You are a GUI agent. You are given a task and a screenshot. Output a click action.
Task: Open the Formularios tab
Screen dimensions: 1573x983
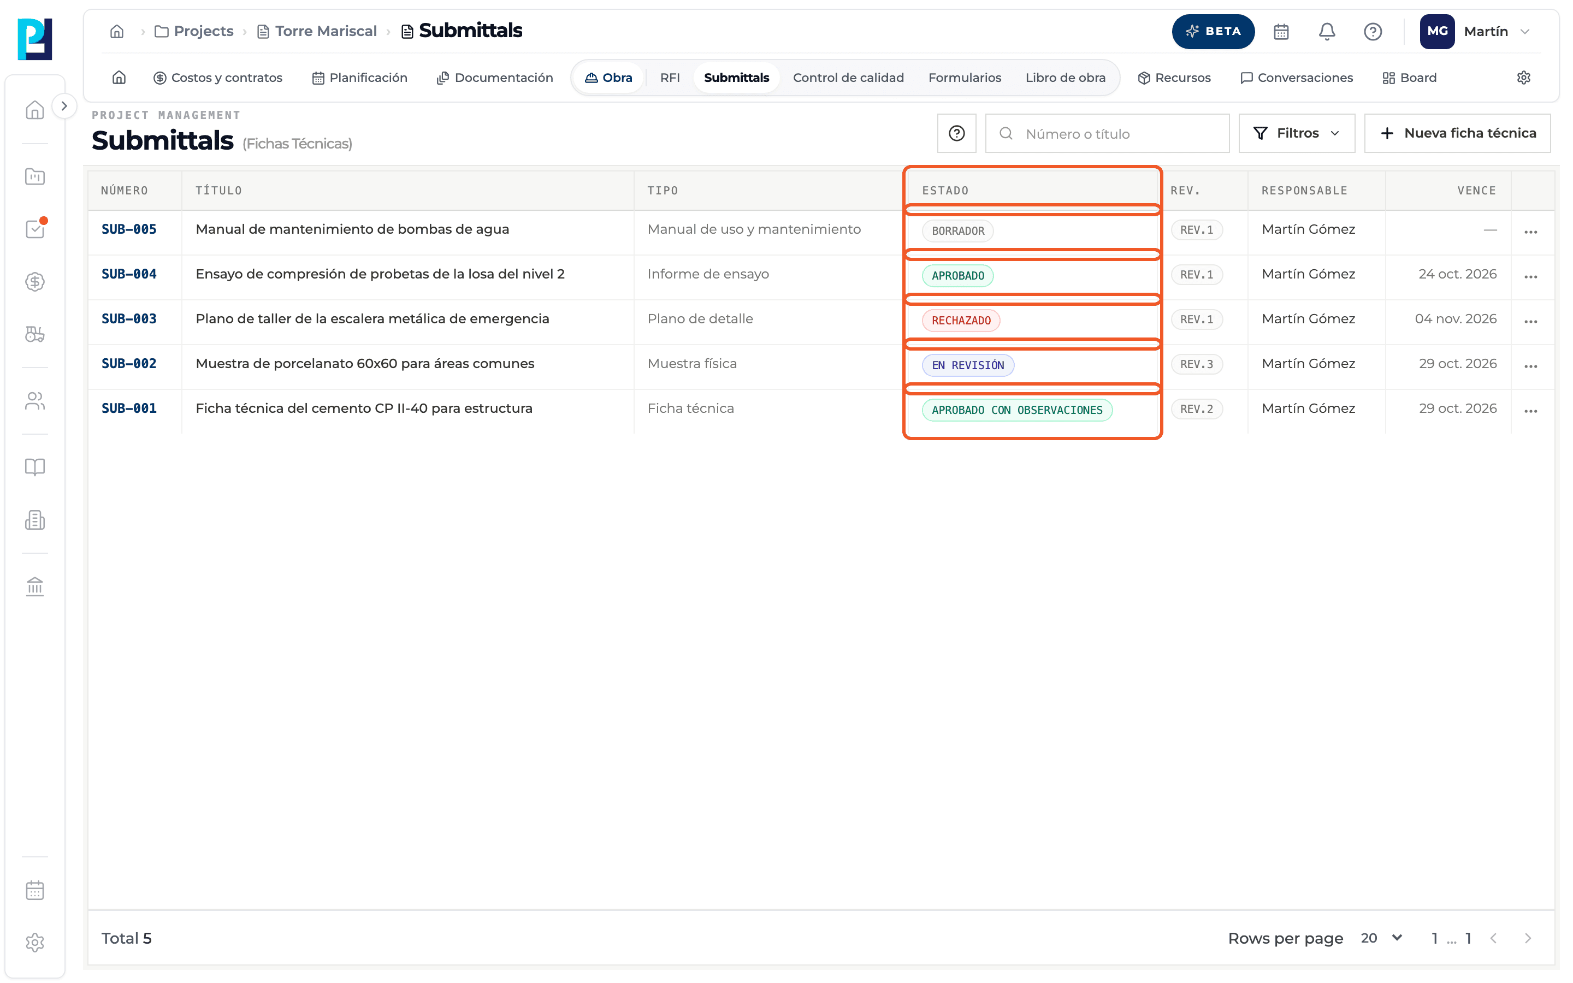coord(964,78)
